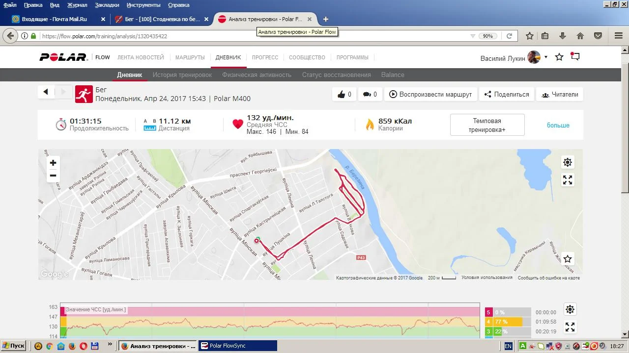Zoom in on the route map

point(53,163)
